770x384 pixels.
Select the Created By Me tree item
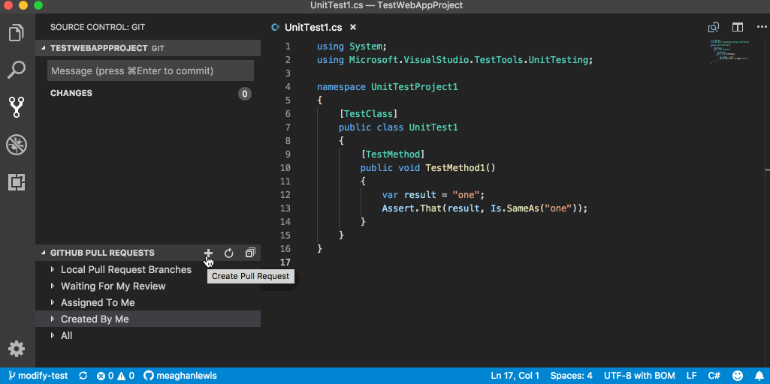click(95, 319)
